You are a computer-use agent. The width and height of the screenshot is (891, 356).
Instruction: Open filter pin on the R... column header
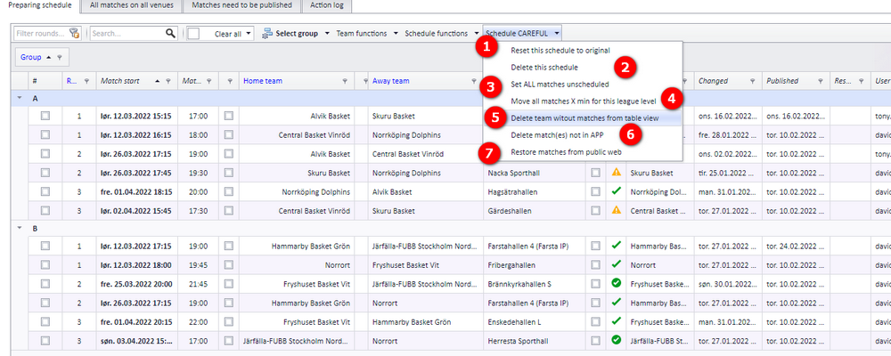pyautogui.click(x=86, y=81)
